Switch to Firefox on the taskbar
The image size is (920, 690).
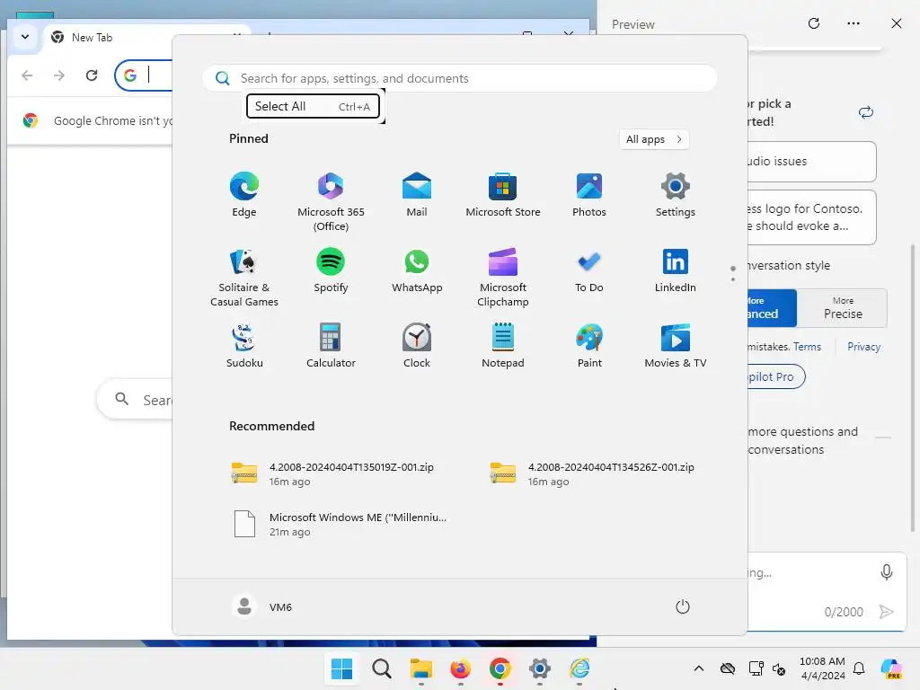[x=461, y=668]
